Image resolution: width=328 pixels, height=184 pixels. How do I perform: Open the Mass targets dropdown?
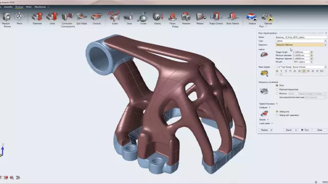point(301,67)
